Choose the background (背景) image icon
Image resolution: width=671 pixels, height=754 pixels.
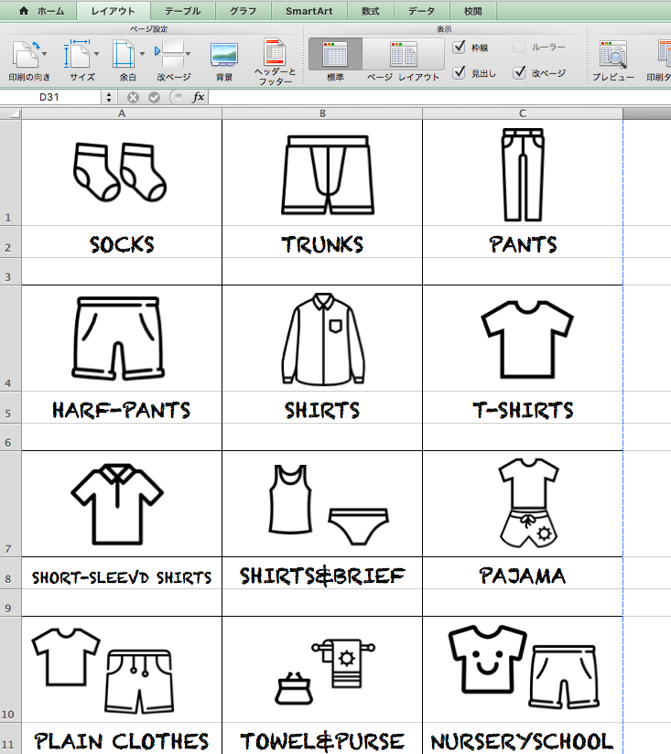click(224, 54)
